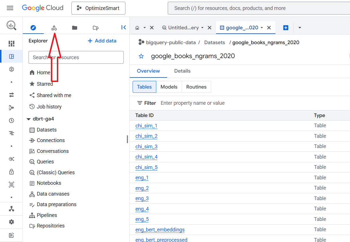Open the repository icon tab in Explorer pane

click(x=96, y=28)
